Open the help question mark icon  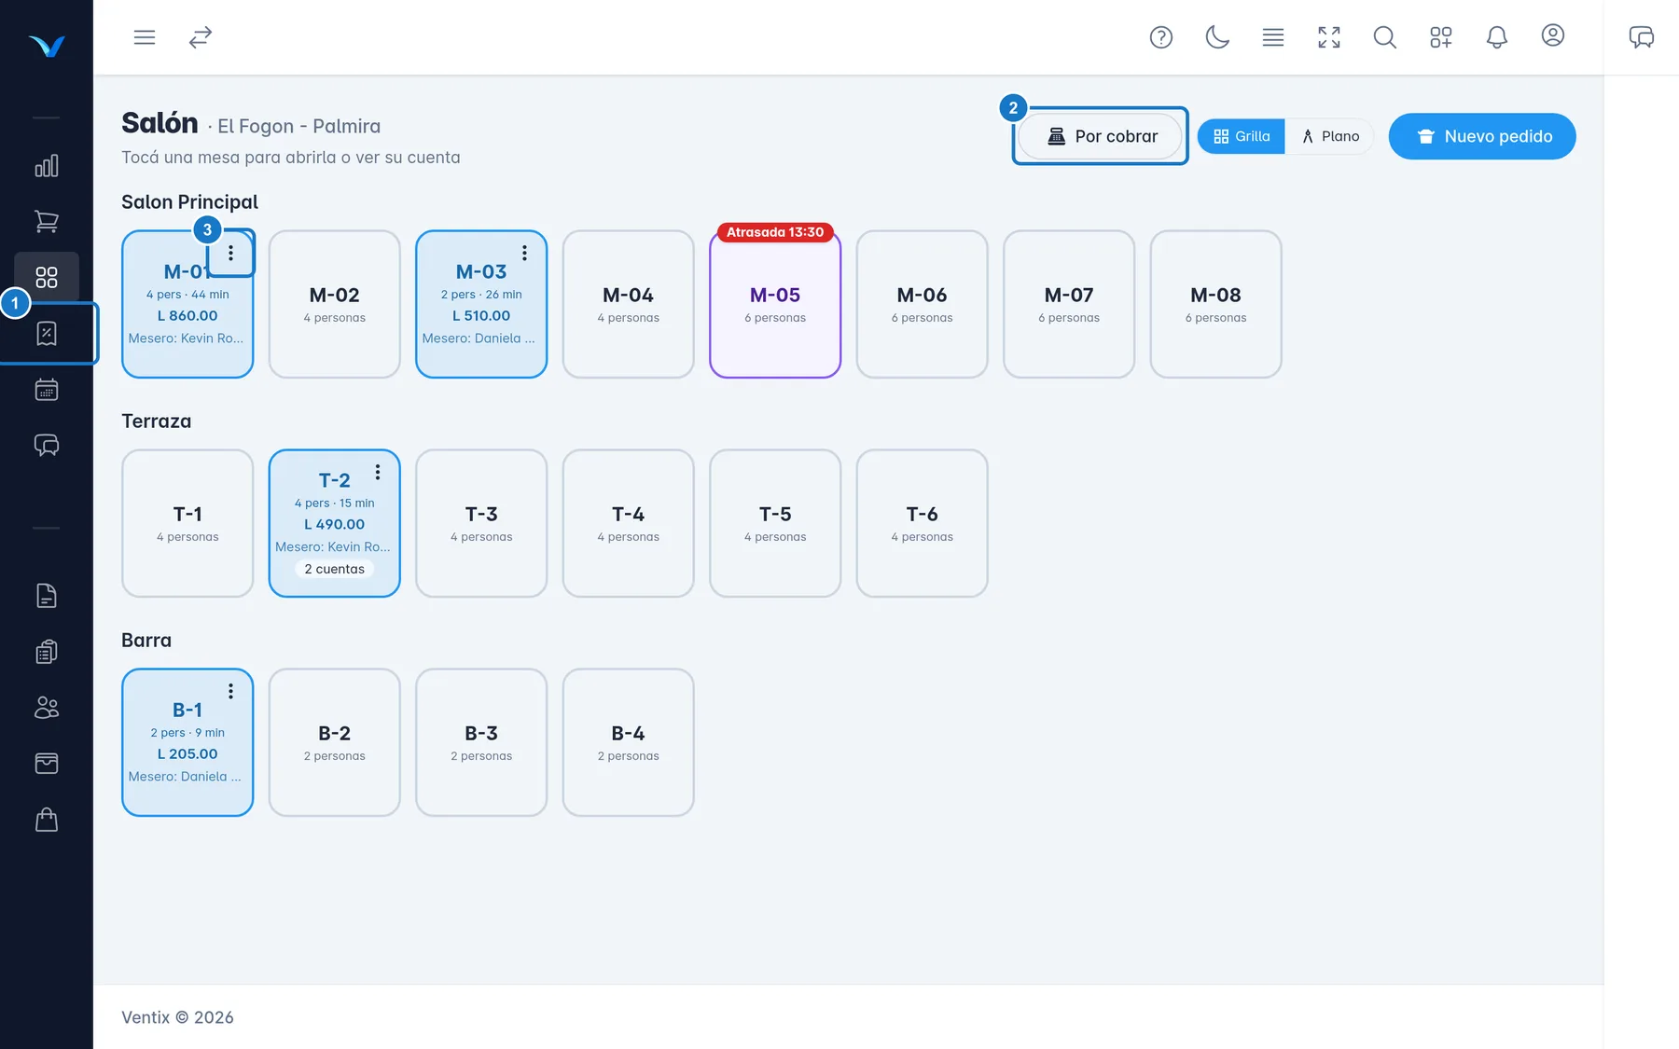[x=1161, y=37]
